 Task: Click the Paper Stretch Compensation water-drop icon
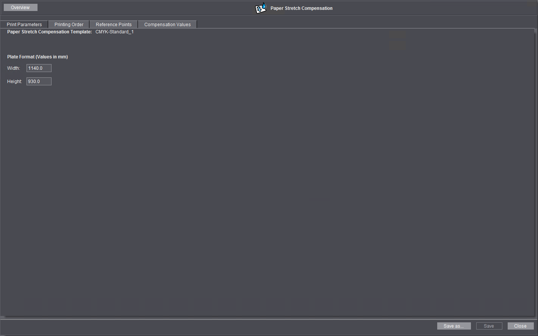(261, 8)
